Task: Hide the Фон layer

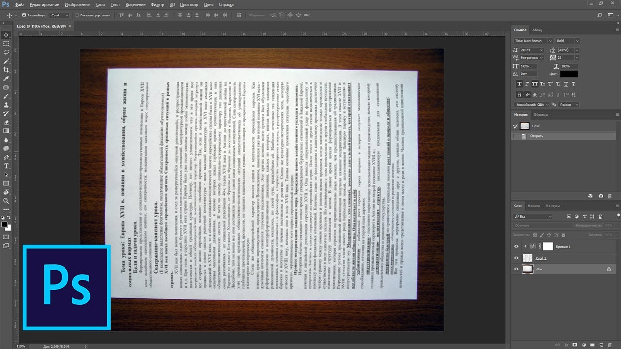Action: [x=516, y=269]
